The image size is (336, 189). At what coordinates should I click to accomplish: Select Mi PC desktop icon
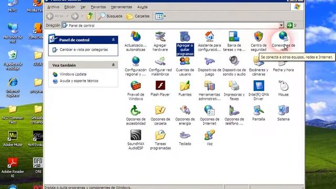click(x=13, y=6)
